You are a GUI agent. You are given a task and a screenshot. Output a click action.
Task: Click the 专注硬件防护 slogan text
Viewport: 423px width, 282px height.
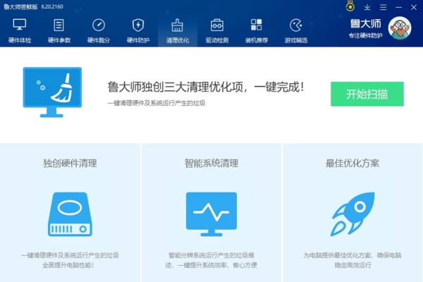point(365,36)
